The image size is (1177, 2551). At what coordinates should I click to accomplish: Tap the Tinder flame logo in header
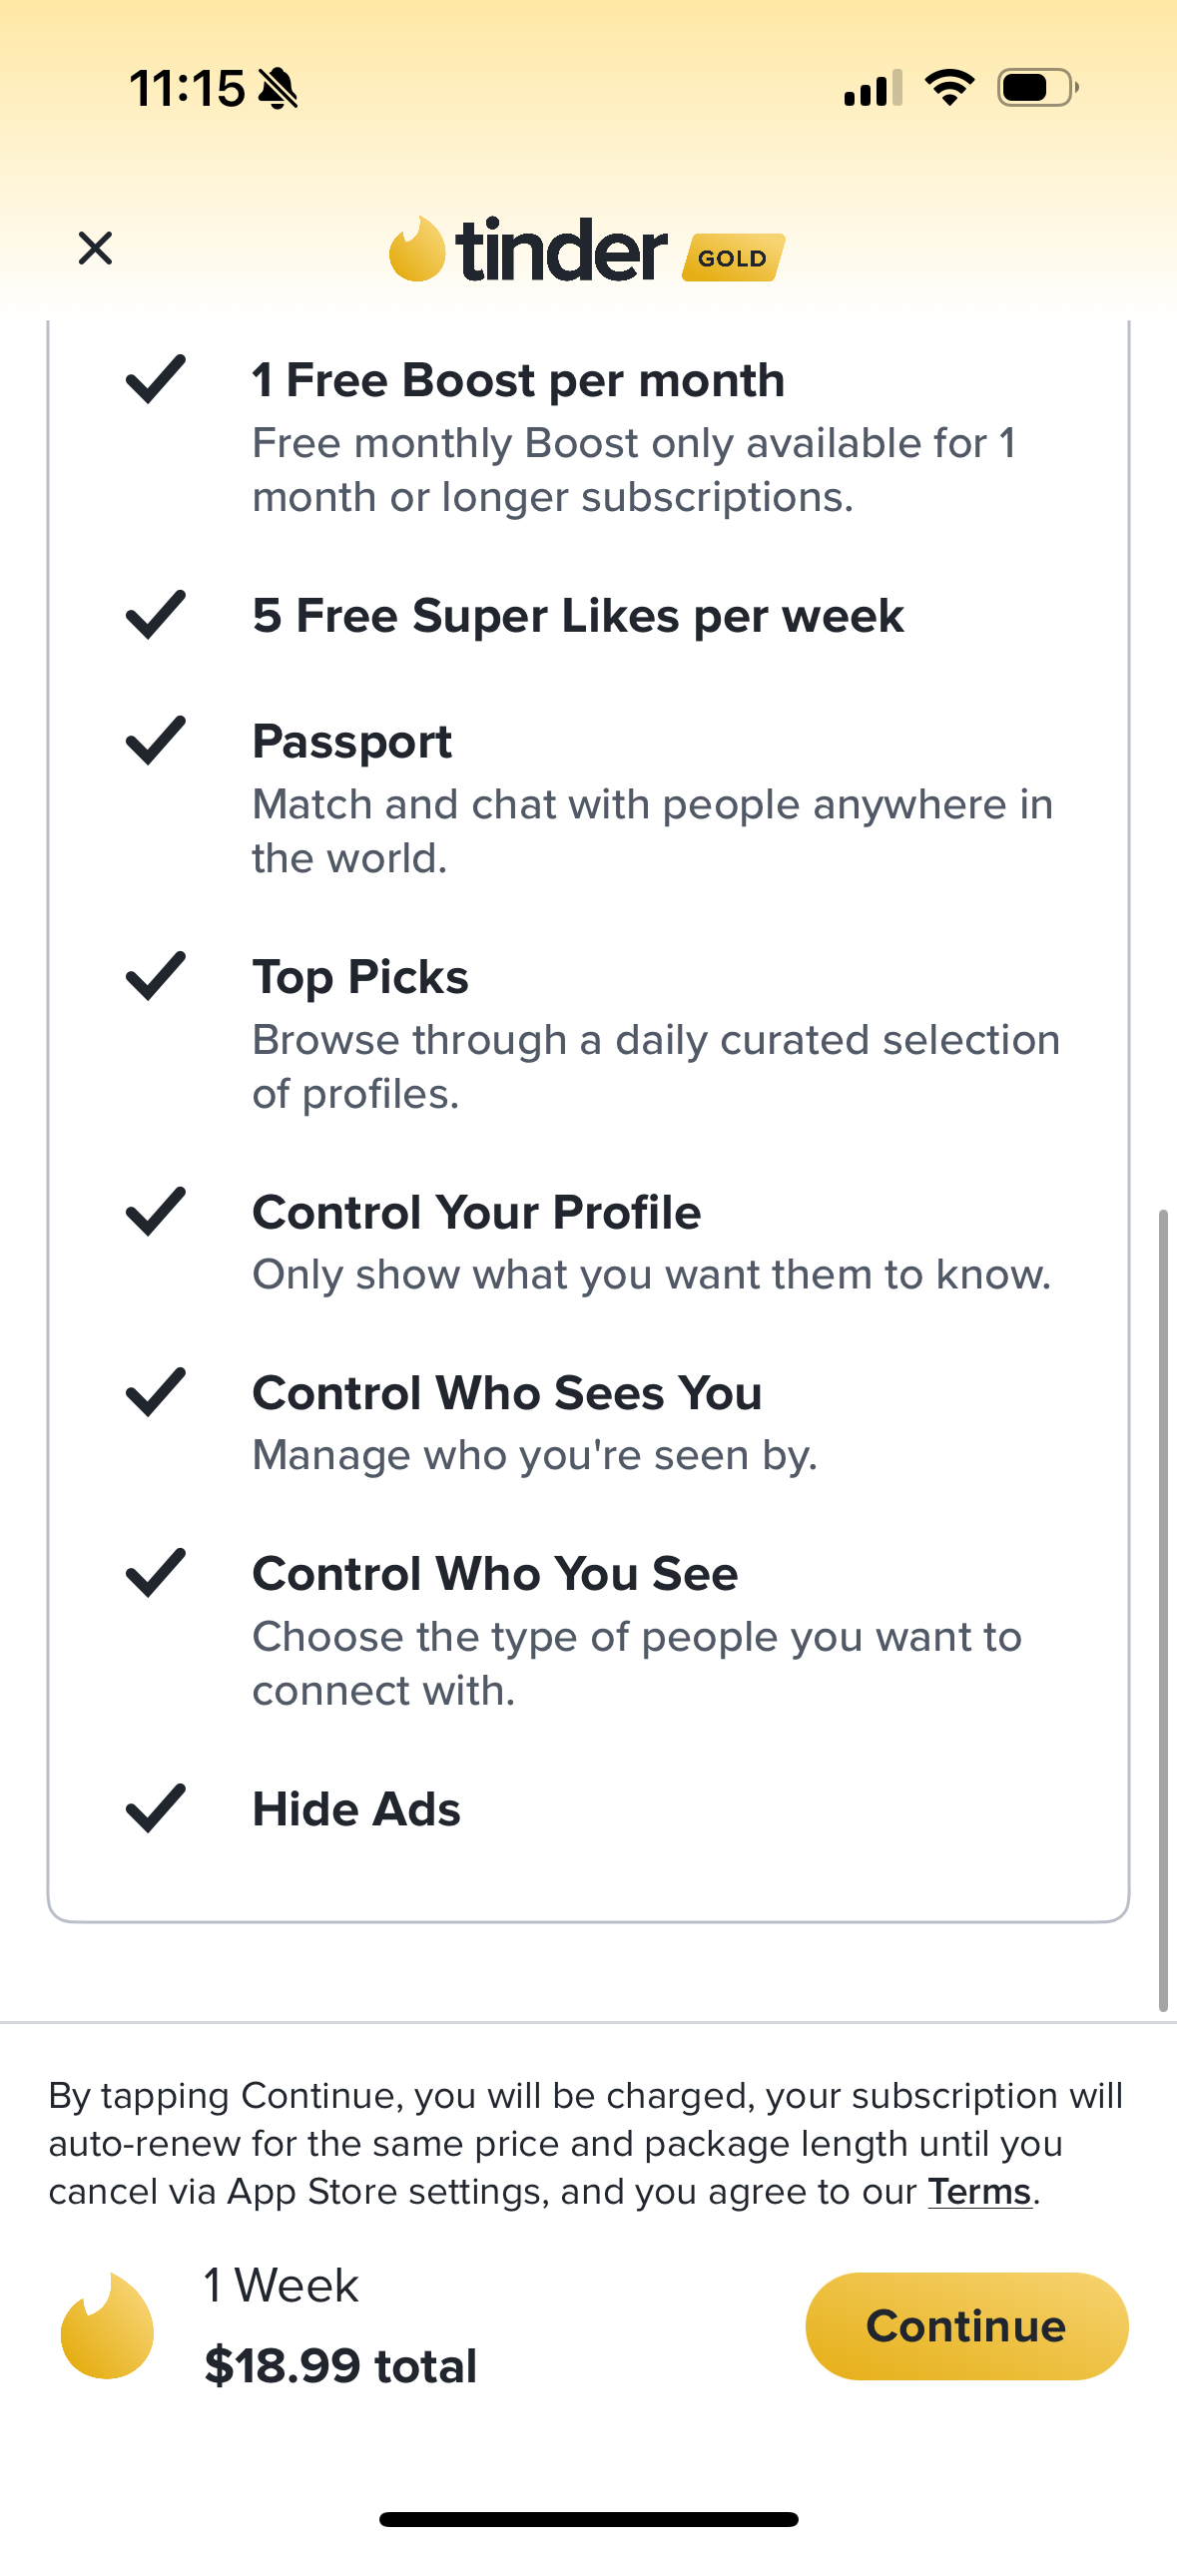pos(417,250)
